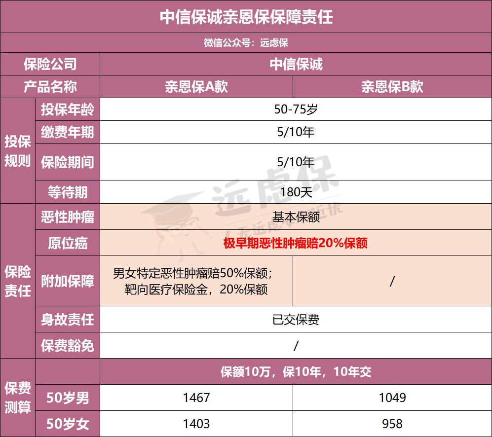Select the premium value 958
492x437 pixels.
pyautogui.click(x=392, y=423)
